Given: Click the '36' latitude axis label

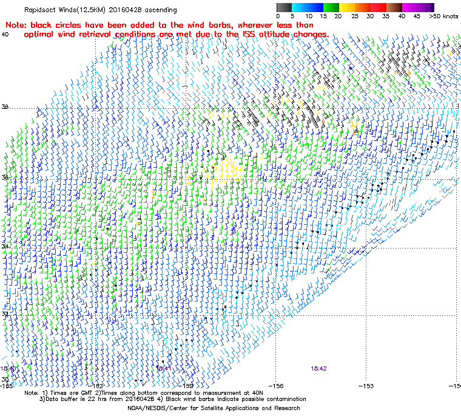Looking at the screenshot, I should point(5,177).
